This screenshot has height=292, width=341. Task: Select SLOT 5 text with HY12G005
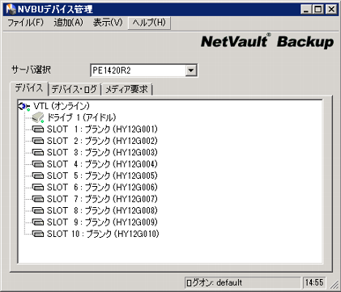click(102, 176)
